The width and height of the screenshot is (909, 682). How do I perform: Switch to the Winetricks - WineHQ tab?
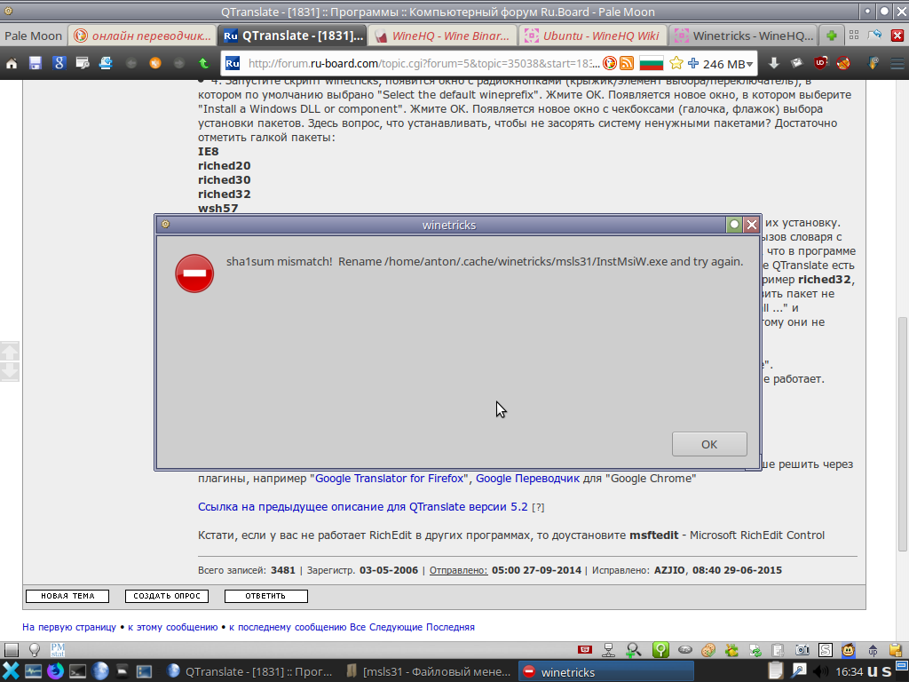point(743,36)
